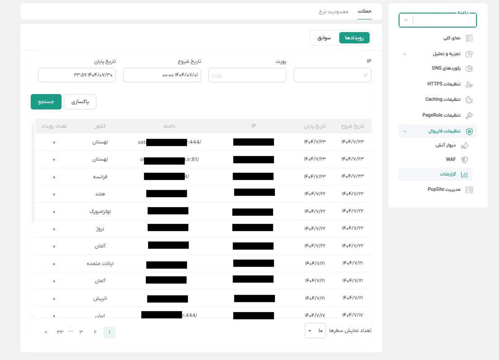Click the تنظیمات HTTPS lock icon

pyautogui.click(x=469, y=84)
